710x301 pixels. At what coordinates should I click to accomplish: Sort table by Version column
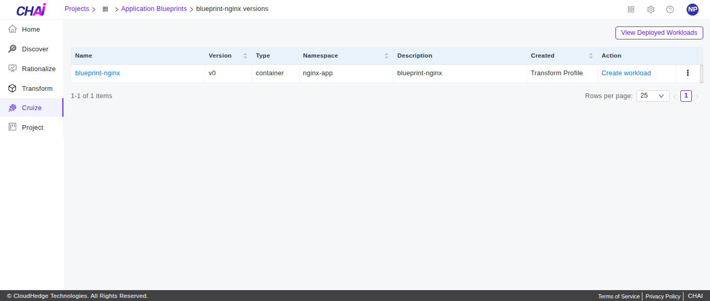(245, 56)
